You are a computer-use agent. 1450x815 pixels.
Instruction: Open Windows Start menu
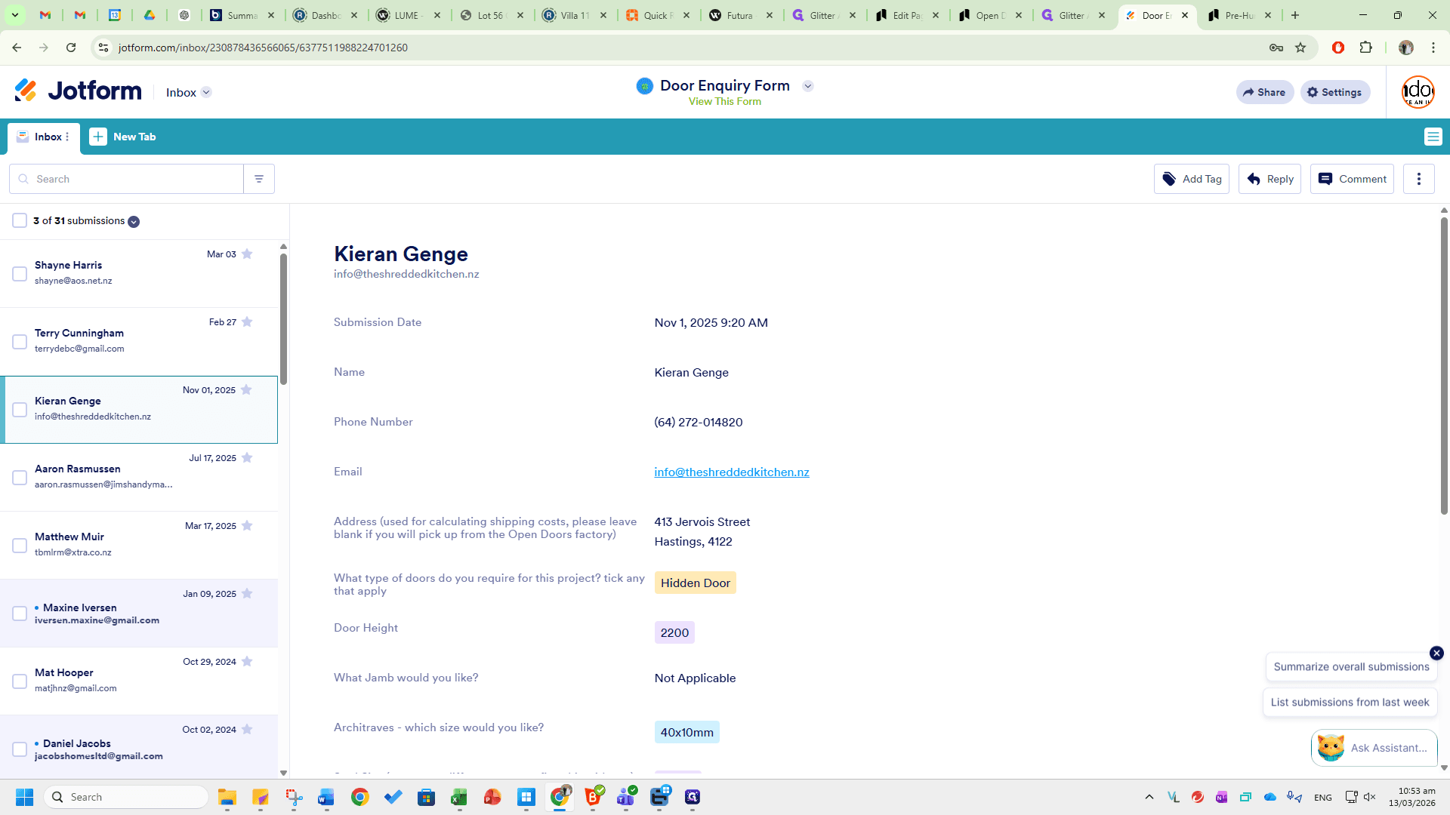24,797
